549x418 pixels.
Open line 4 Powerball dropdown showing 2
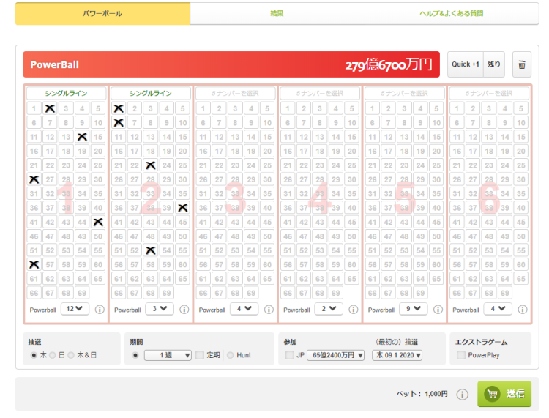(329, 309)
